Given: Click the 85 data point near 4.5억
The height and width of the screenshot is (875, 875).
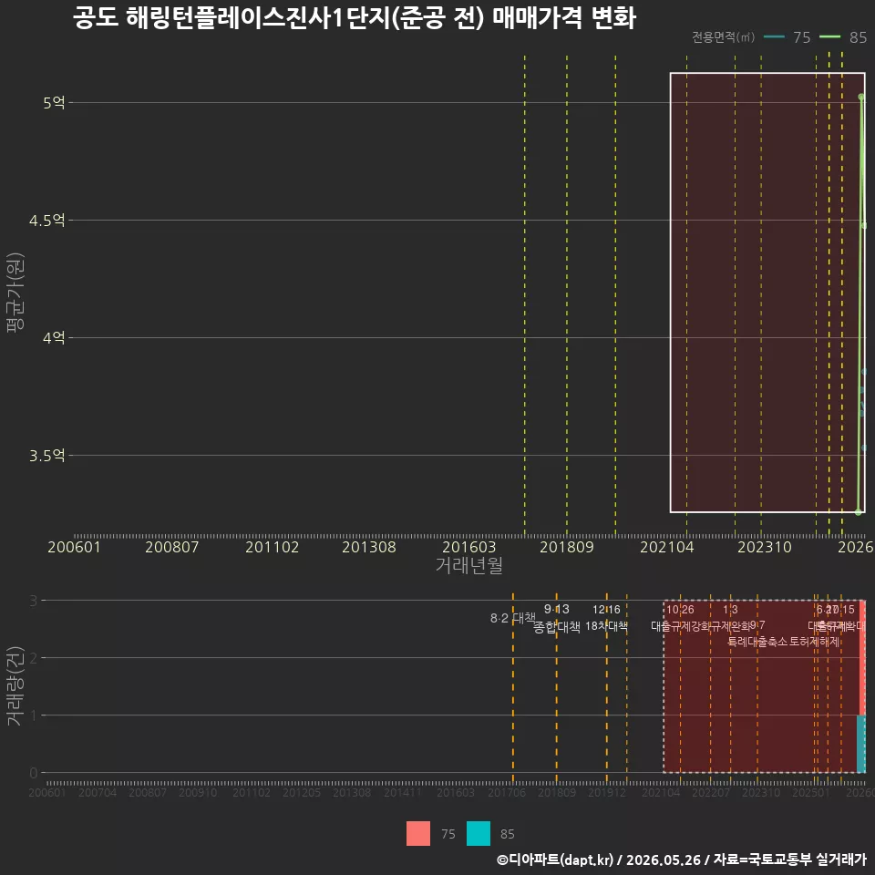Looking at the screenshot, I should [864, 226].
